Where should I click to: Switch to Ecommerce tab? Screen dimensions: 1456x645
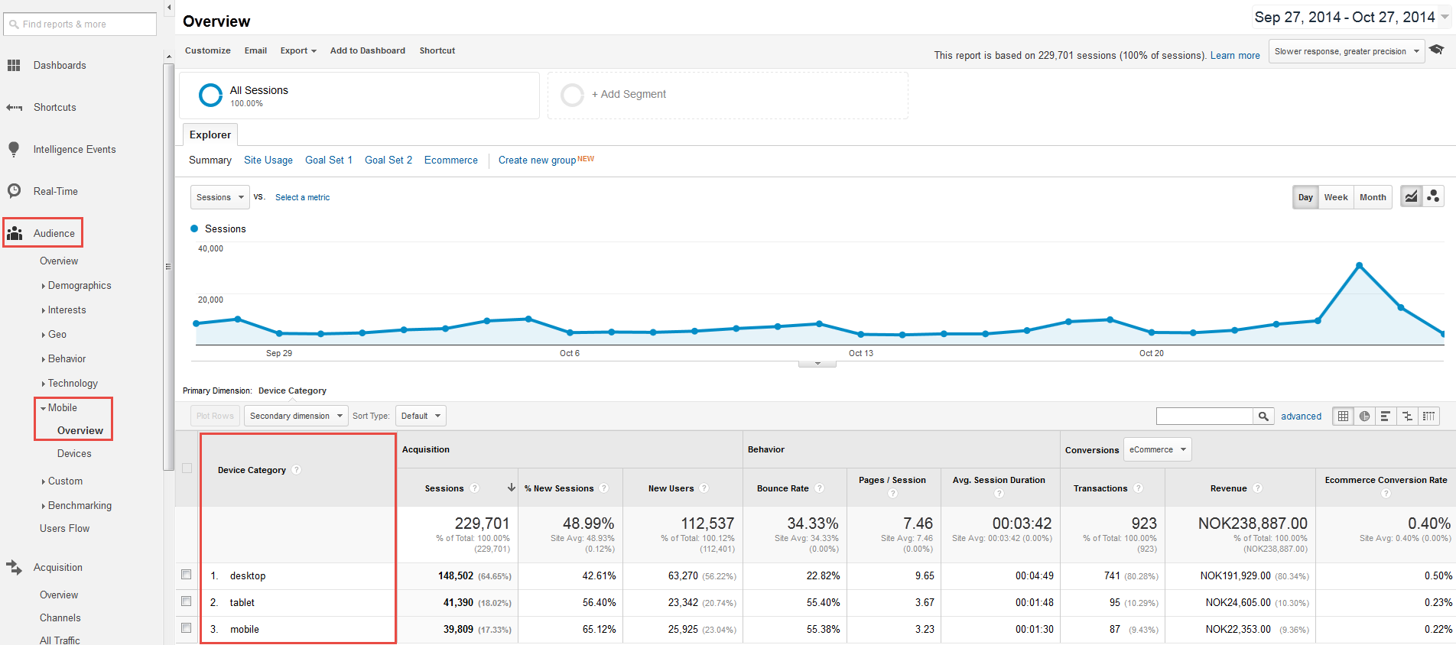coord(451,160)
